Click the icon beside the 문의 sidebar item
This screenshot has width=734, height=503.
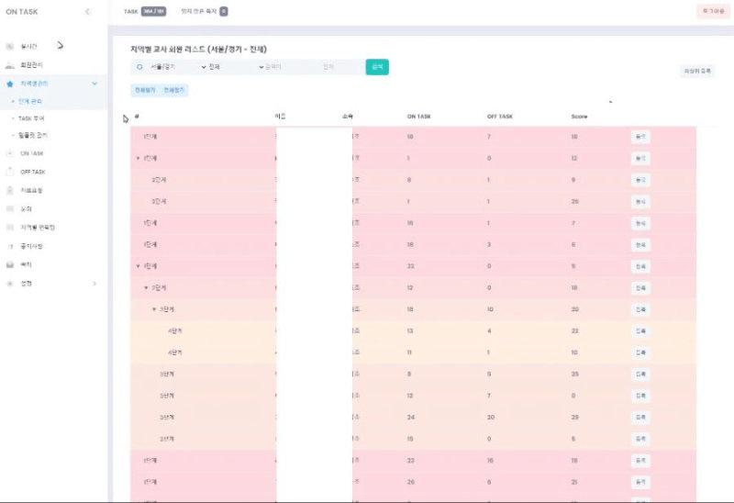10,209
